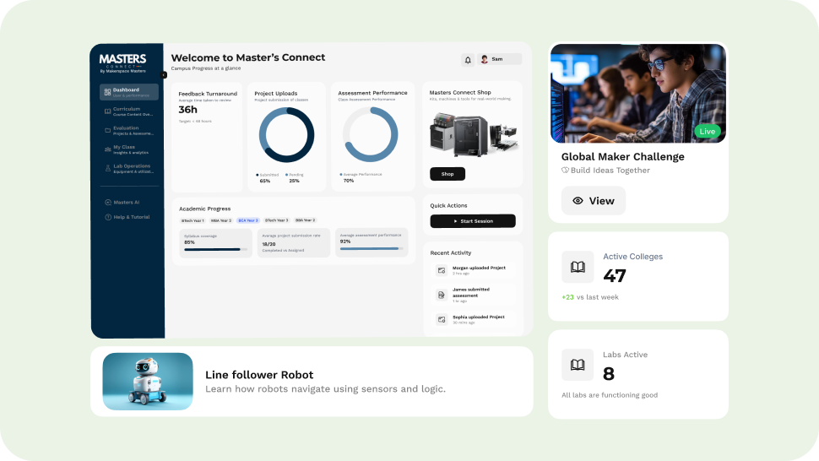Click the View button for Global Maker Challenge

point(594,200)
